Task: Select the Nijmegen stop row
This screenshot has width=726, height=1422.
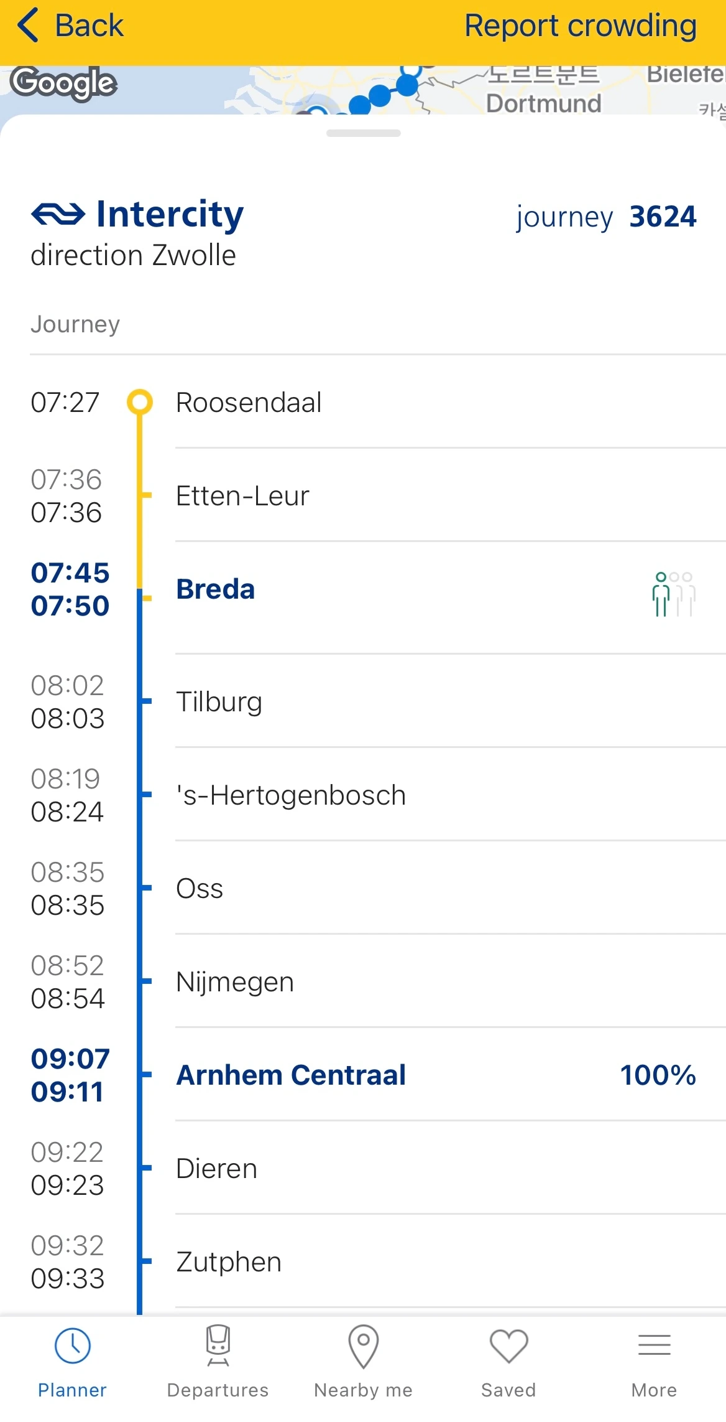Action: click(363, 981)
